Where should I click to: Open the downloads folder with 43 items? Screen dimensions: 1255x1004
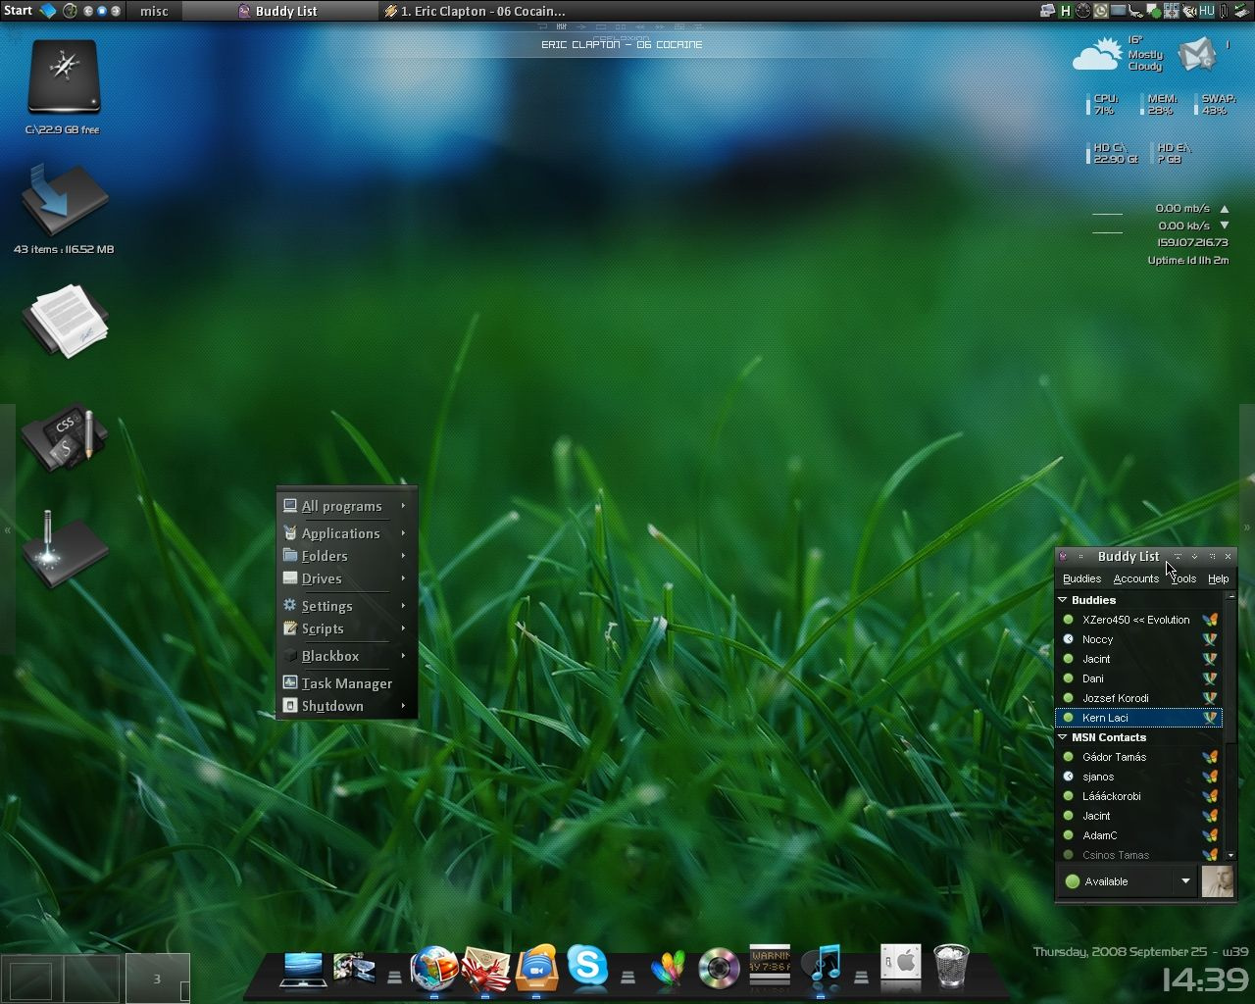pyautogui.click(x=65, y=201)
